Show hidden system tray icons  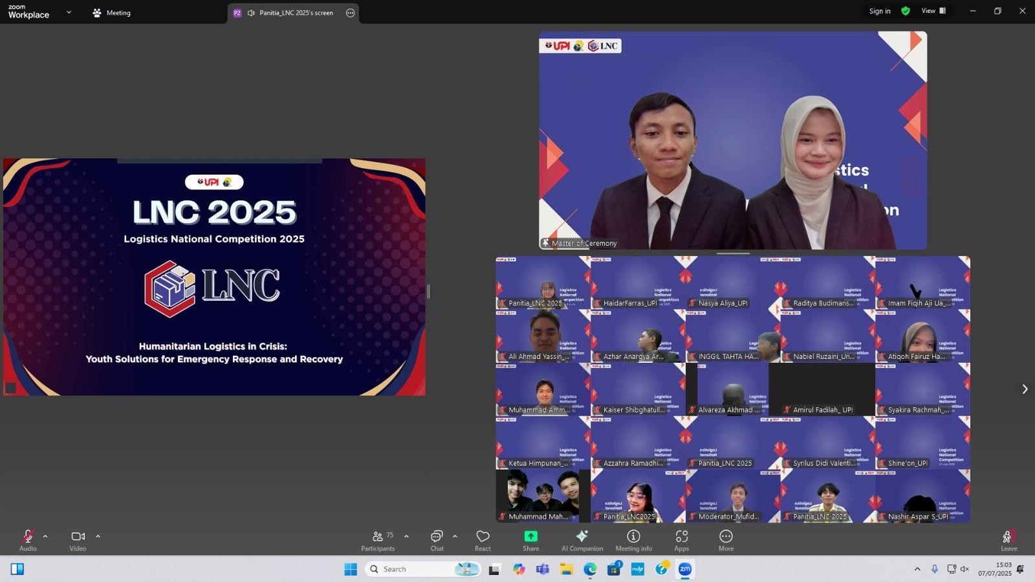pos(917,569)
